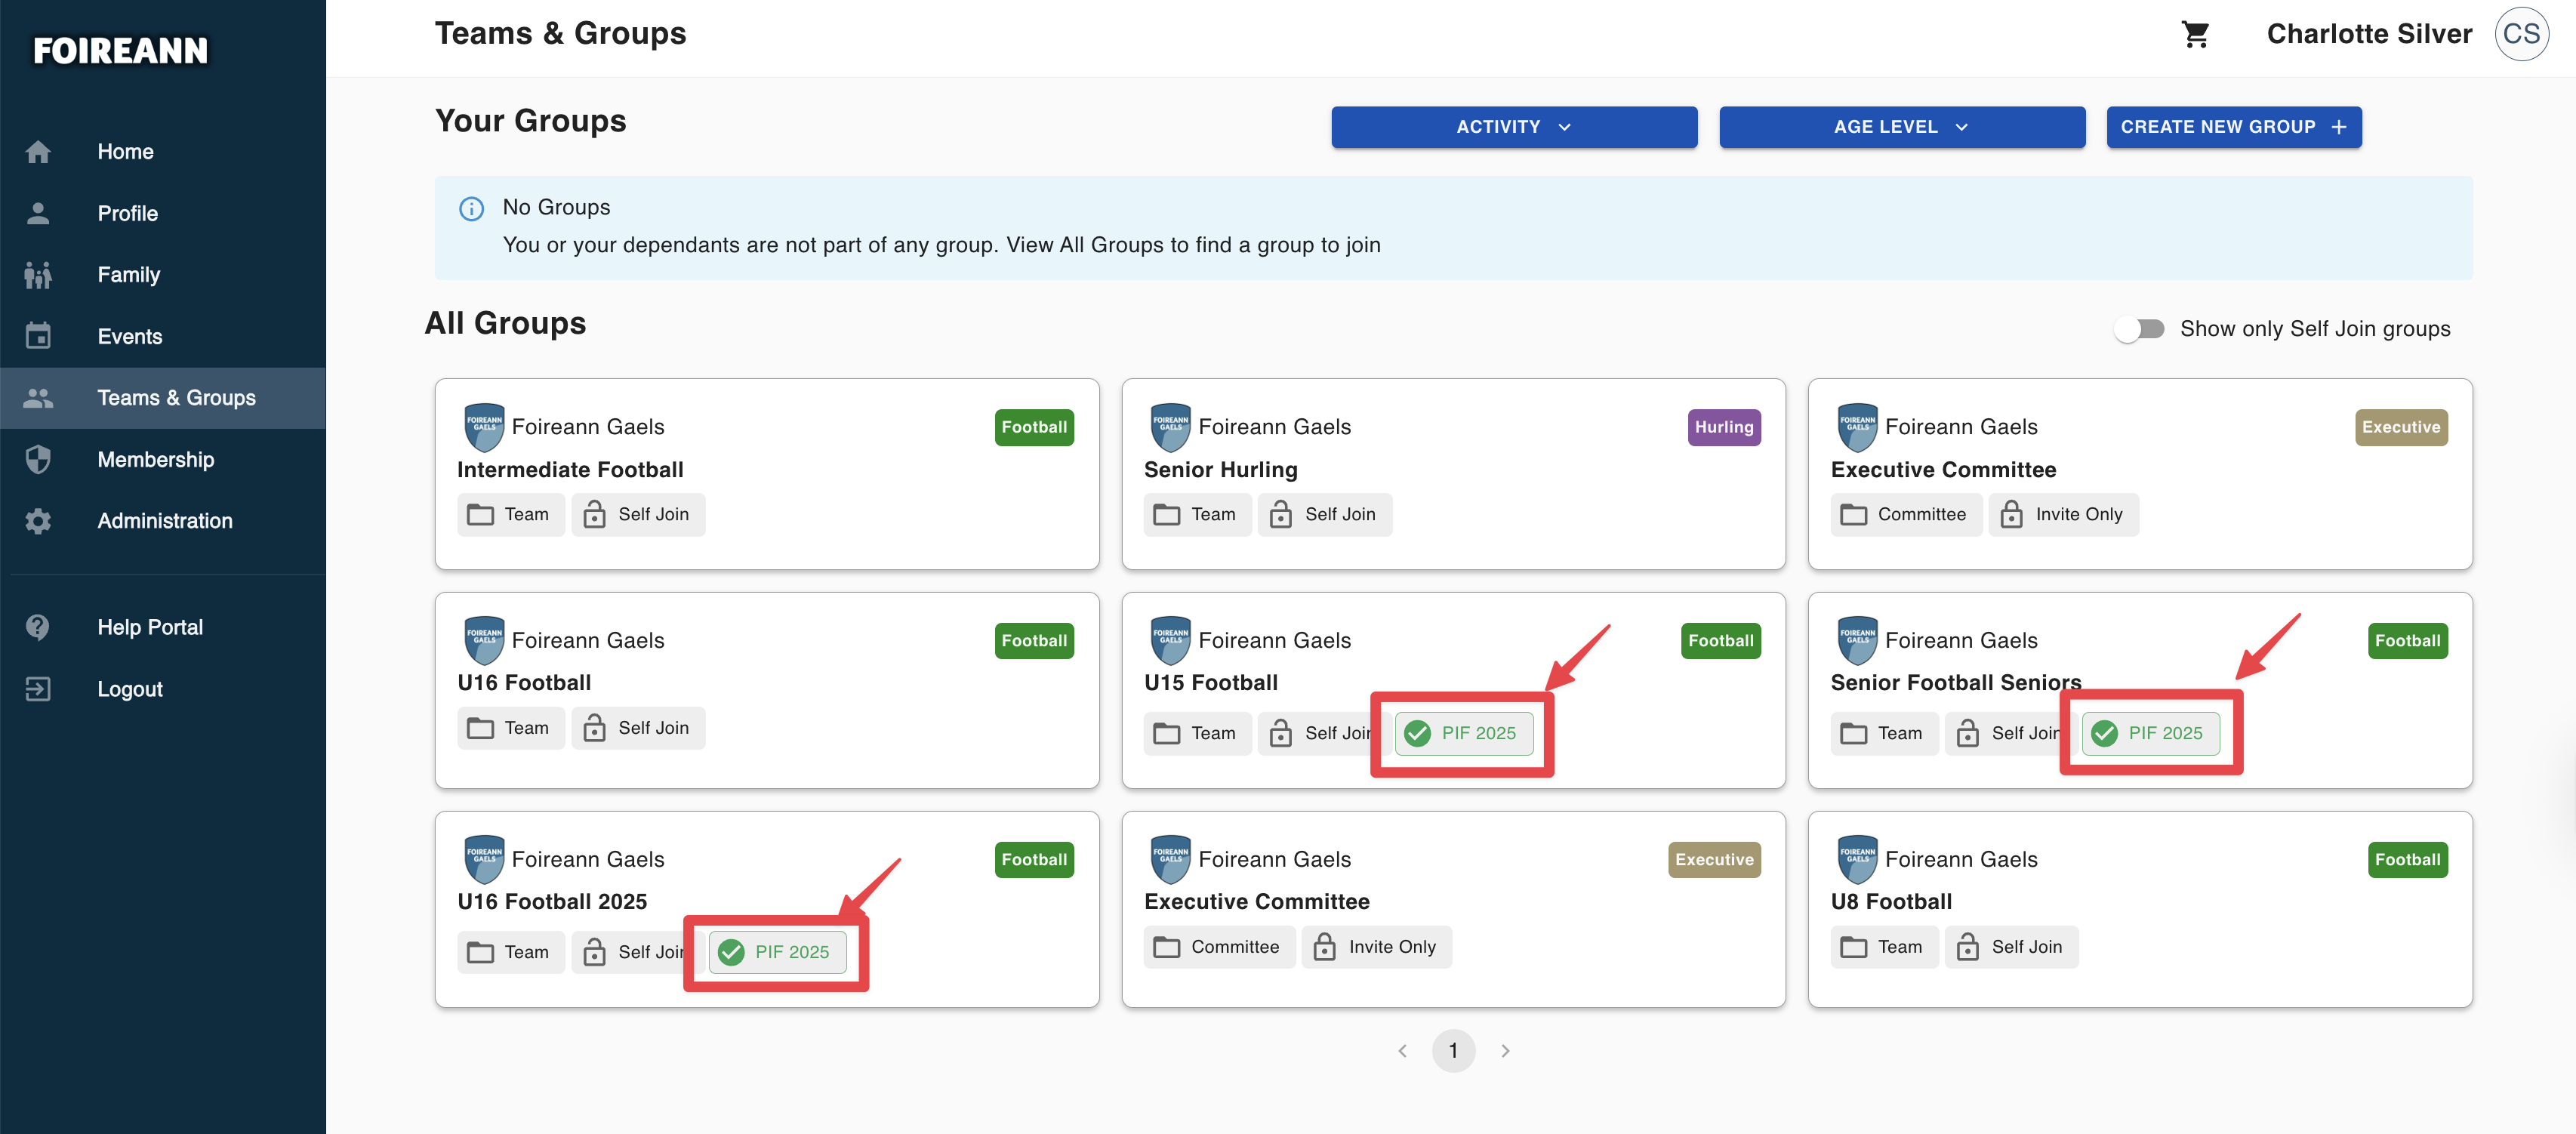Click the Family sidebar icon

click(x=38, y=275)
